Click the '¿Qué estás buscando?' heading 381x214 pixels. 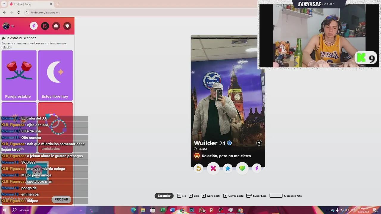point(18,38)
